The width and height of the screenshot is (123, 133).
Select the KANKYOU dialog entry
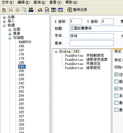(x=25, y=42)
